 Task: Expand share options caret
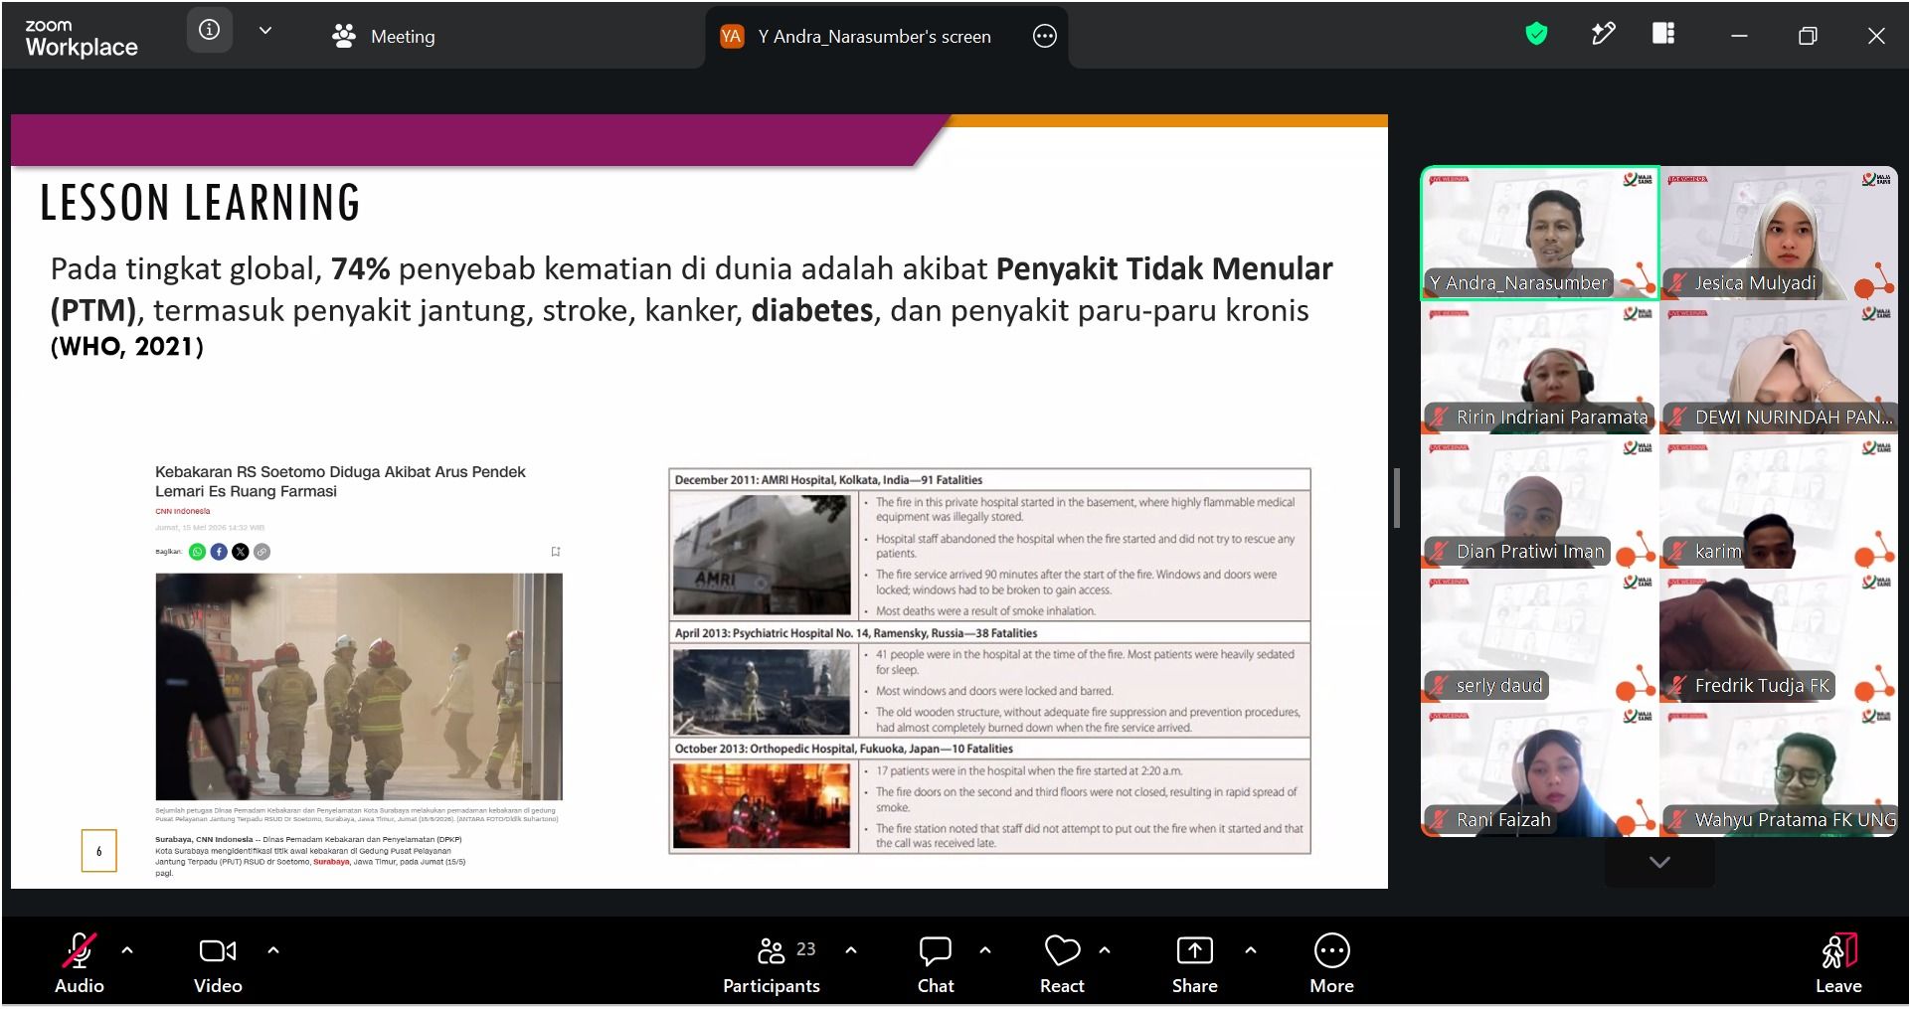click(1251, 950)
